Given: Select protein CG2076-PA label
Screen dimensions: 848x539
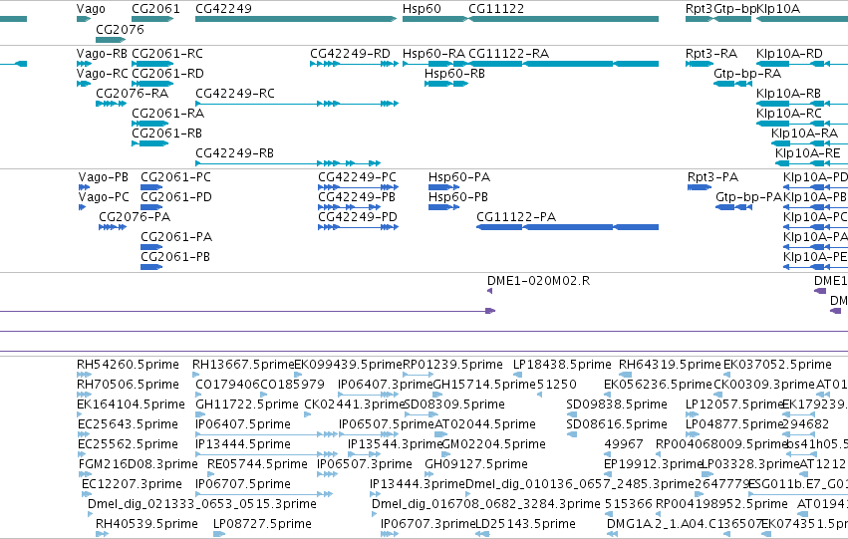Looking at the screenshot, I should [x=135, y=217].
